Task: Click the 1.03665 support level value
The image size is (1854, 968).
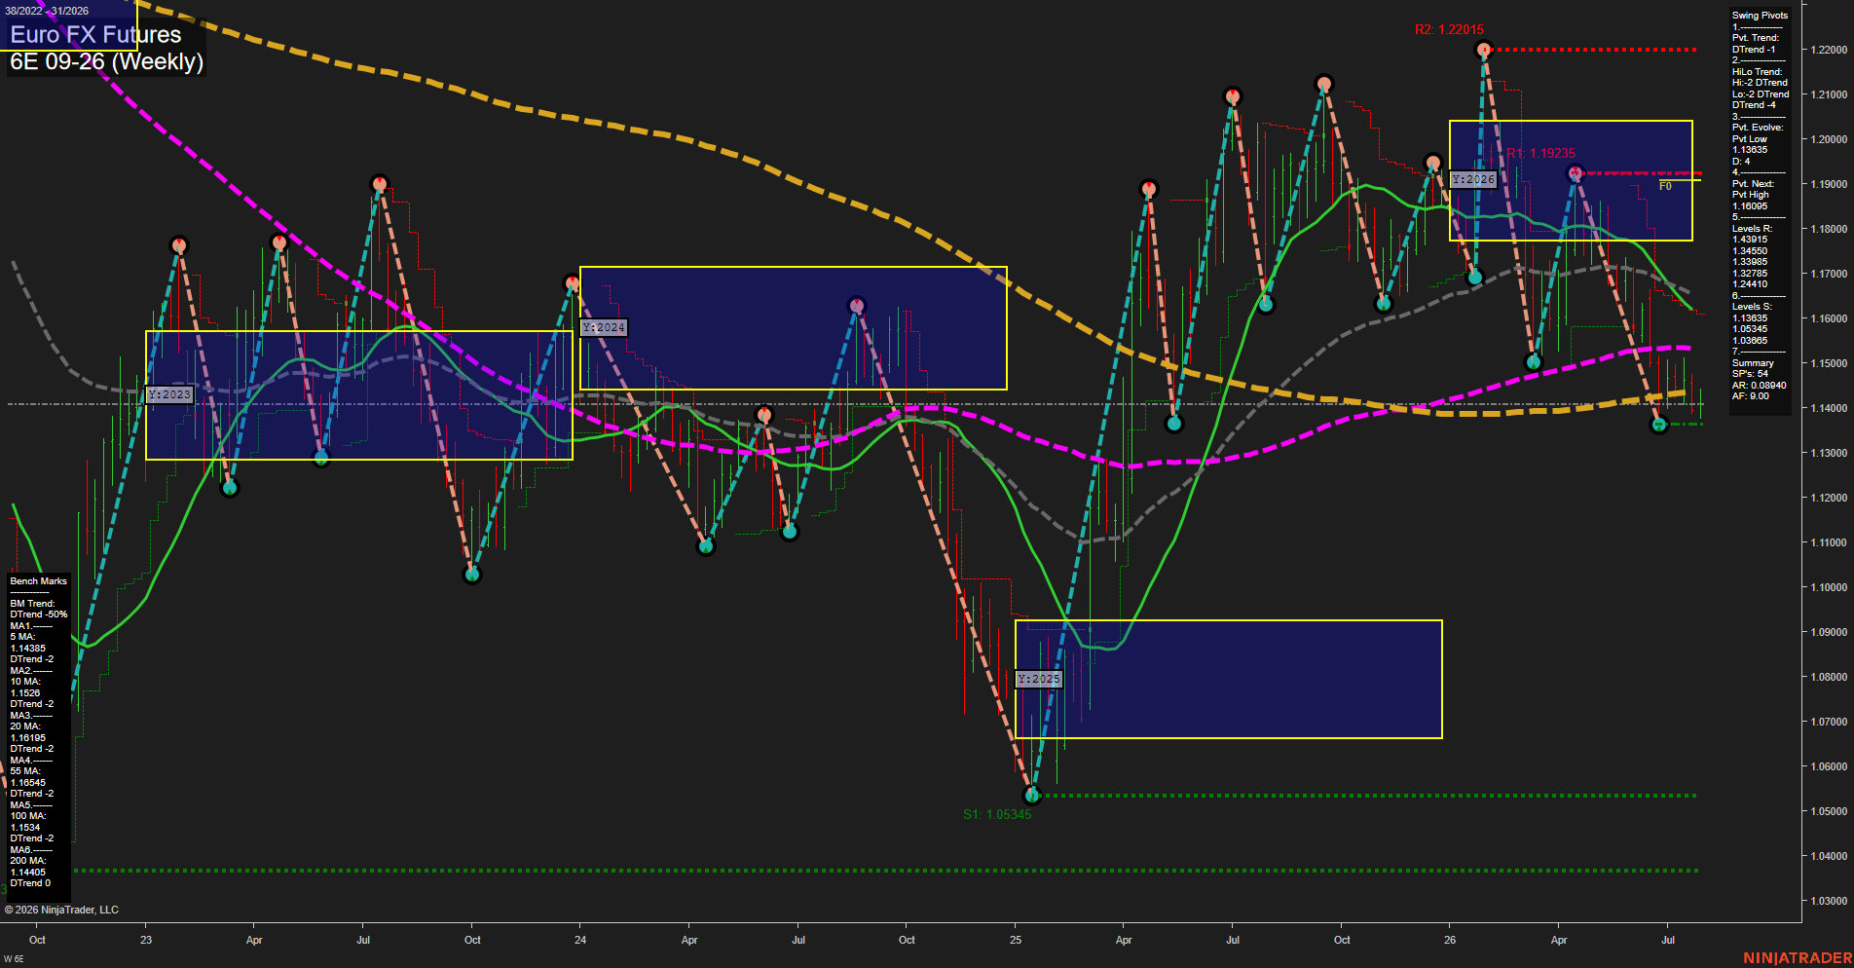Action: pyautogui.click(x=1750, y=341)
